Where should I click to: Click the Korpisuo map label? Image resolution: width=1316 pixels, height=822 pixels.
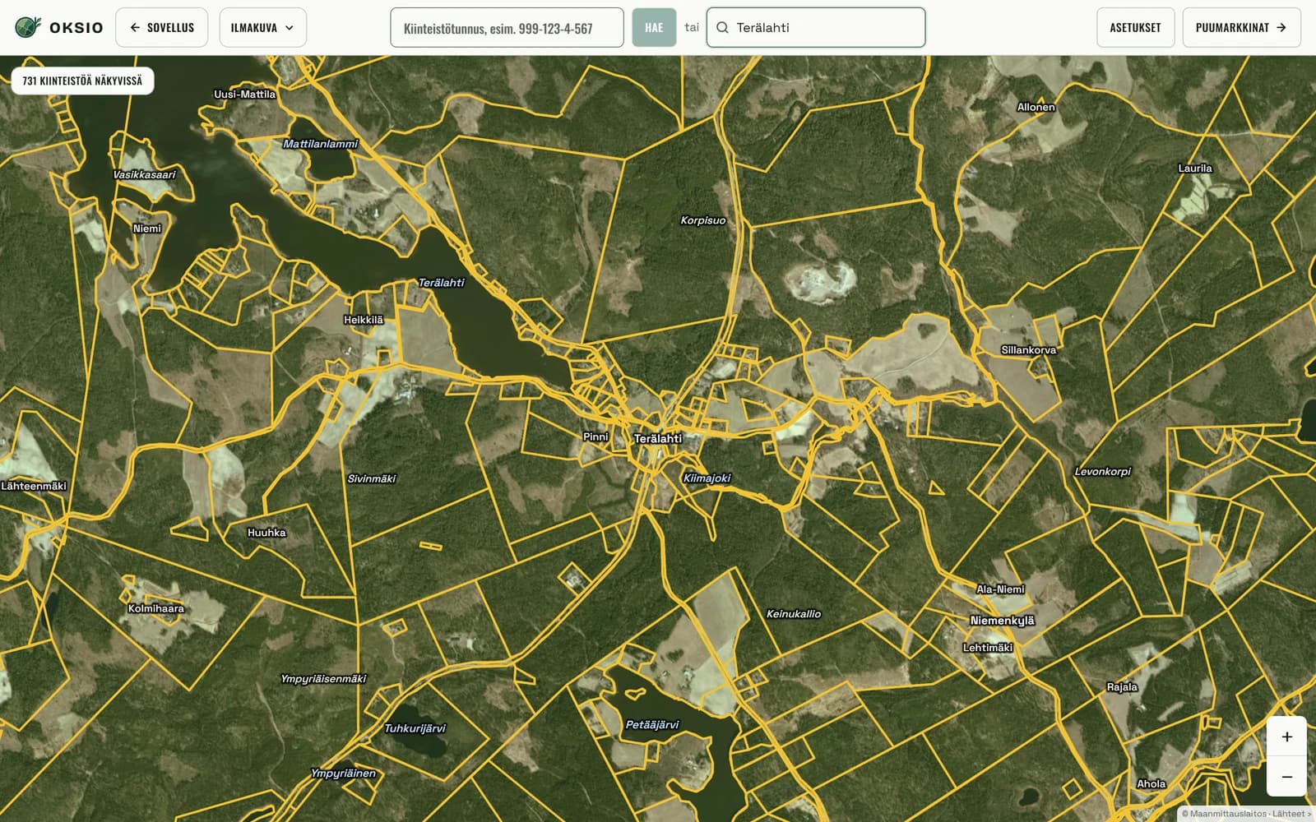[x=703, y=220]
